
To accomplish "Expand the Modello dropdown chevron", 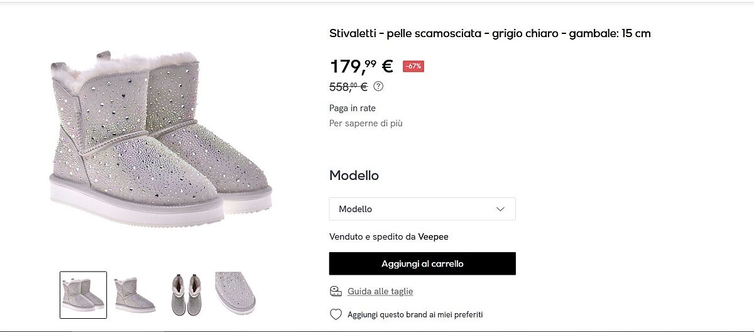I will 500,209.
